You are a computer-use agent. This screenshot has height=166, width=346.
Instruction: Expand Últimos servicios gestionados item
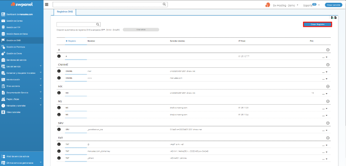pyautogui.click(x=41, y=163)
